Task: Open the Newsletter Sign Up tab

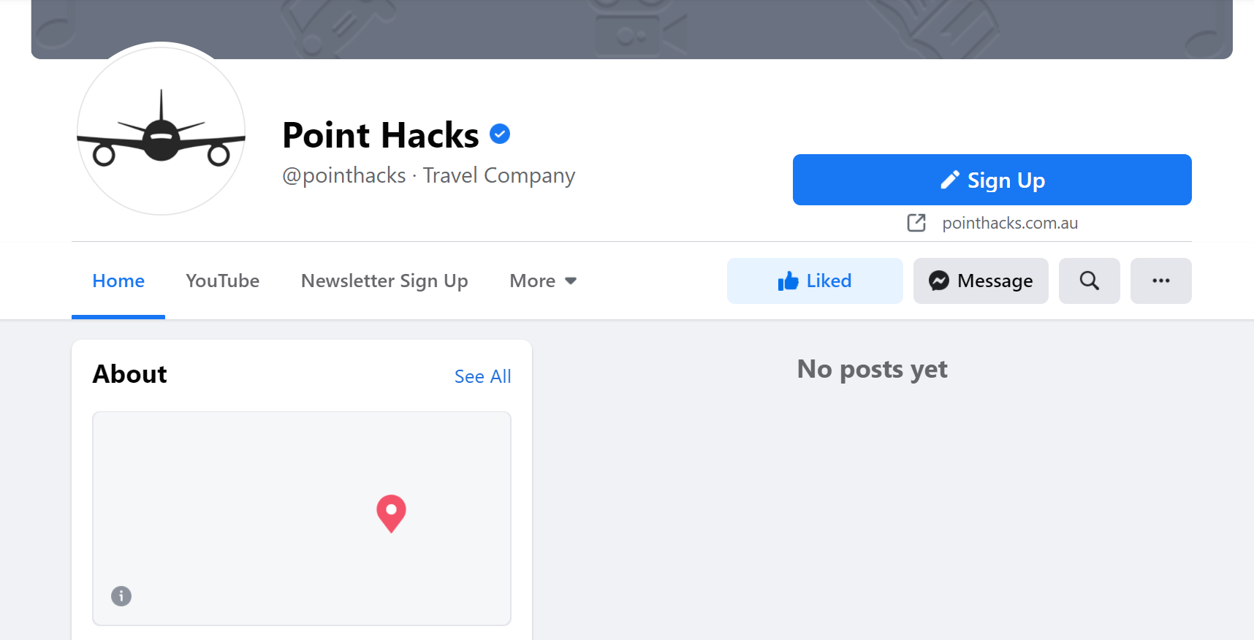Action: click(384, 281)
